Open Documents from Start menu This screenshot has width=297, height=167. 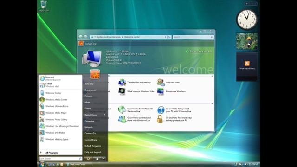click(x=90, y=90)
